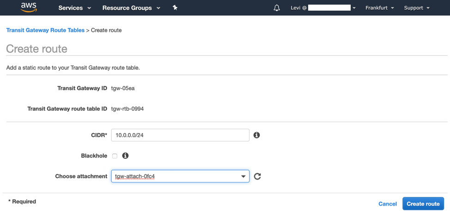The height and width of the screenshot is (218, 450).
Task: Open the Choose attachment dropdown
Action: click(x=180, y=176)
